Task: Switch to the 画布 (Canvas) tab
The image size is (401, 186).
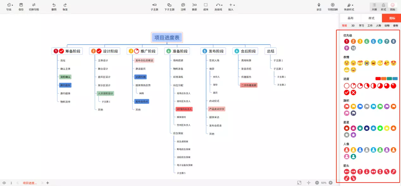Action: [350, 18]
